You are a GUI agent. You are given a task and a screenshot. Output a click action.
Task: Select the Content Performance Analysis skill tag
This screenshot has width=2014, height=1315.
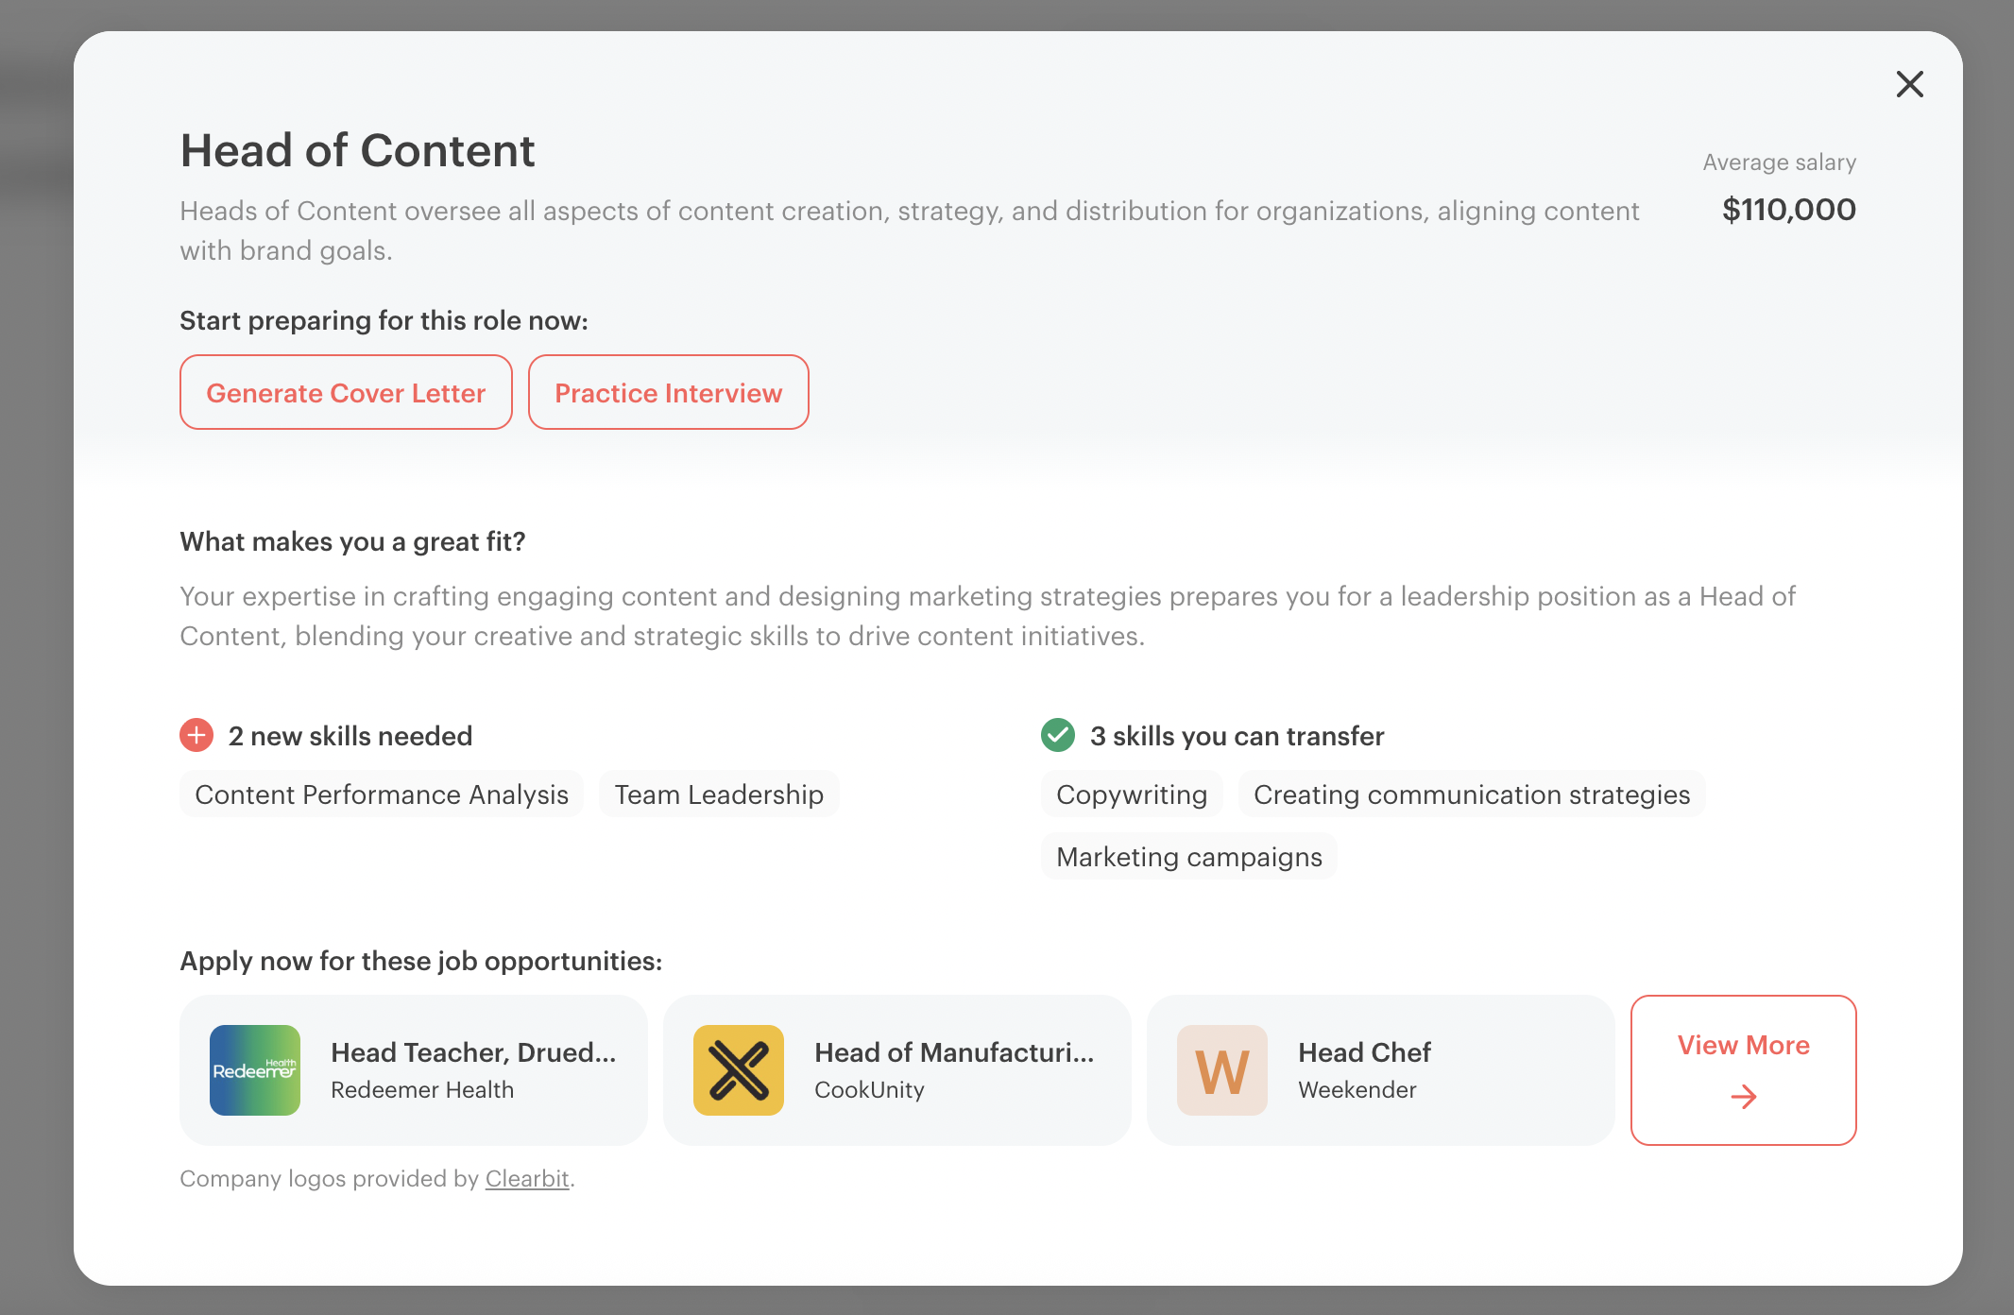[382, 794]
